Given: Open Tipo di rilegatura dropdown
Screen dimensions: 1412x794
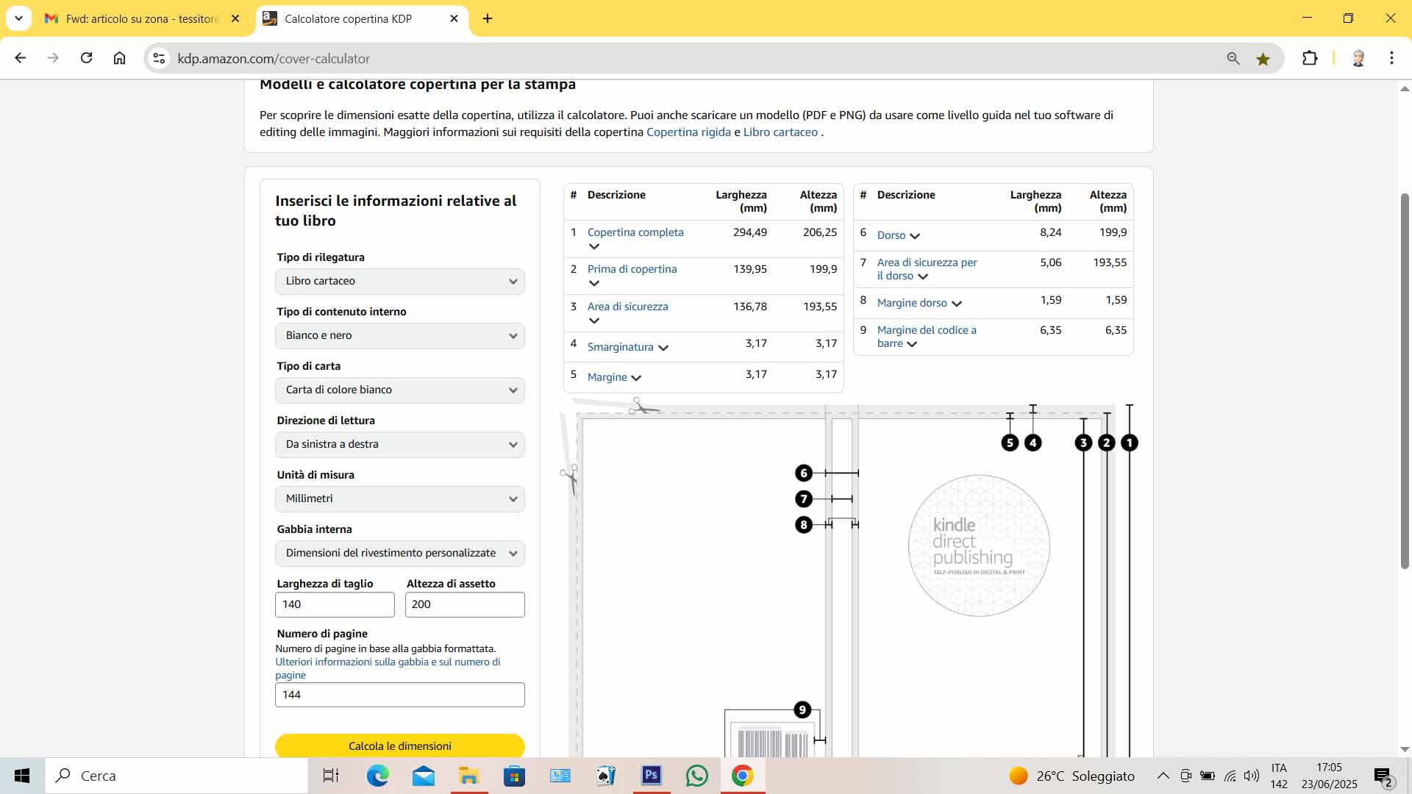Looking at the screenshot, I should tap(399, 282).
